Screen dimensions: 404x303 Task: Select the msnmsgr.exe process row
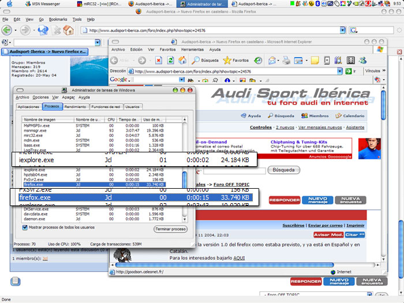pyautogui.click(x=93, y=130)
